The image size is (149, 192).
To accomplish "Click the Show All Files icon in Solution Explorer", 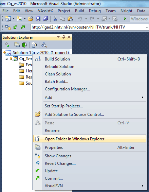I will 34,45.
